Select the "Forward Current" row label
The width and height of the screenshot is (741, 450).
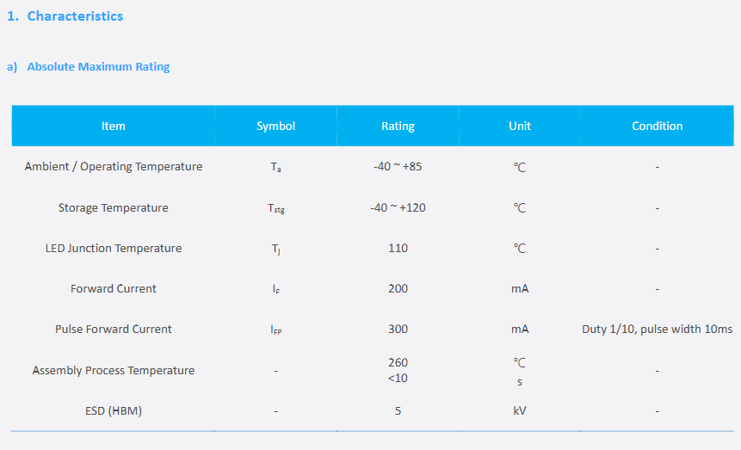[x=114, y=289]
